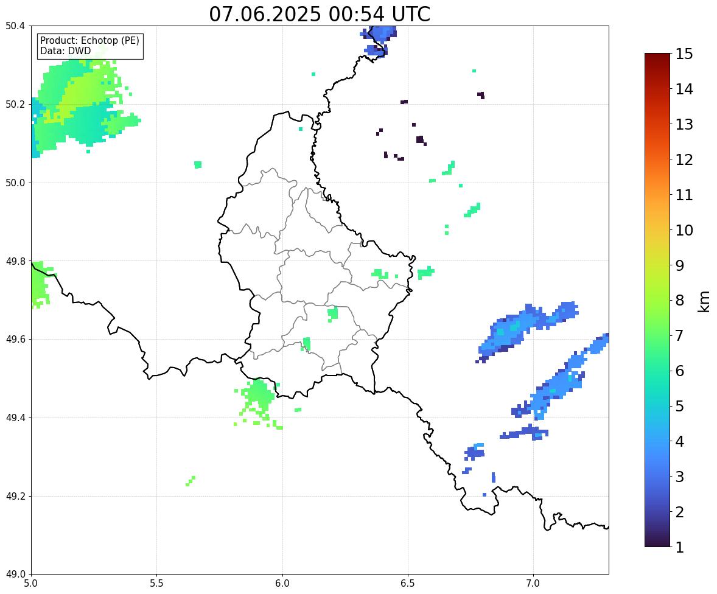
Task: Click the colorbar tick label 13
Action: [x=684, y=124]
